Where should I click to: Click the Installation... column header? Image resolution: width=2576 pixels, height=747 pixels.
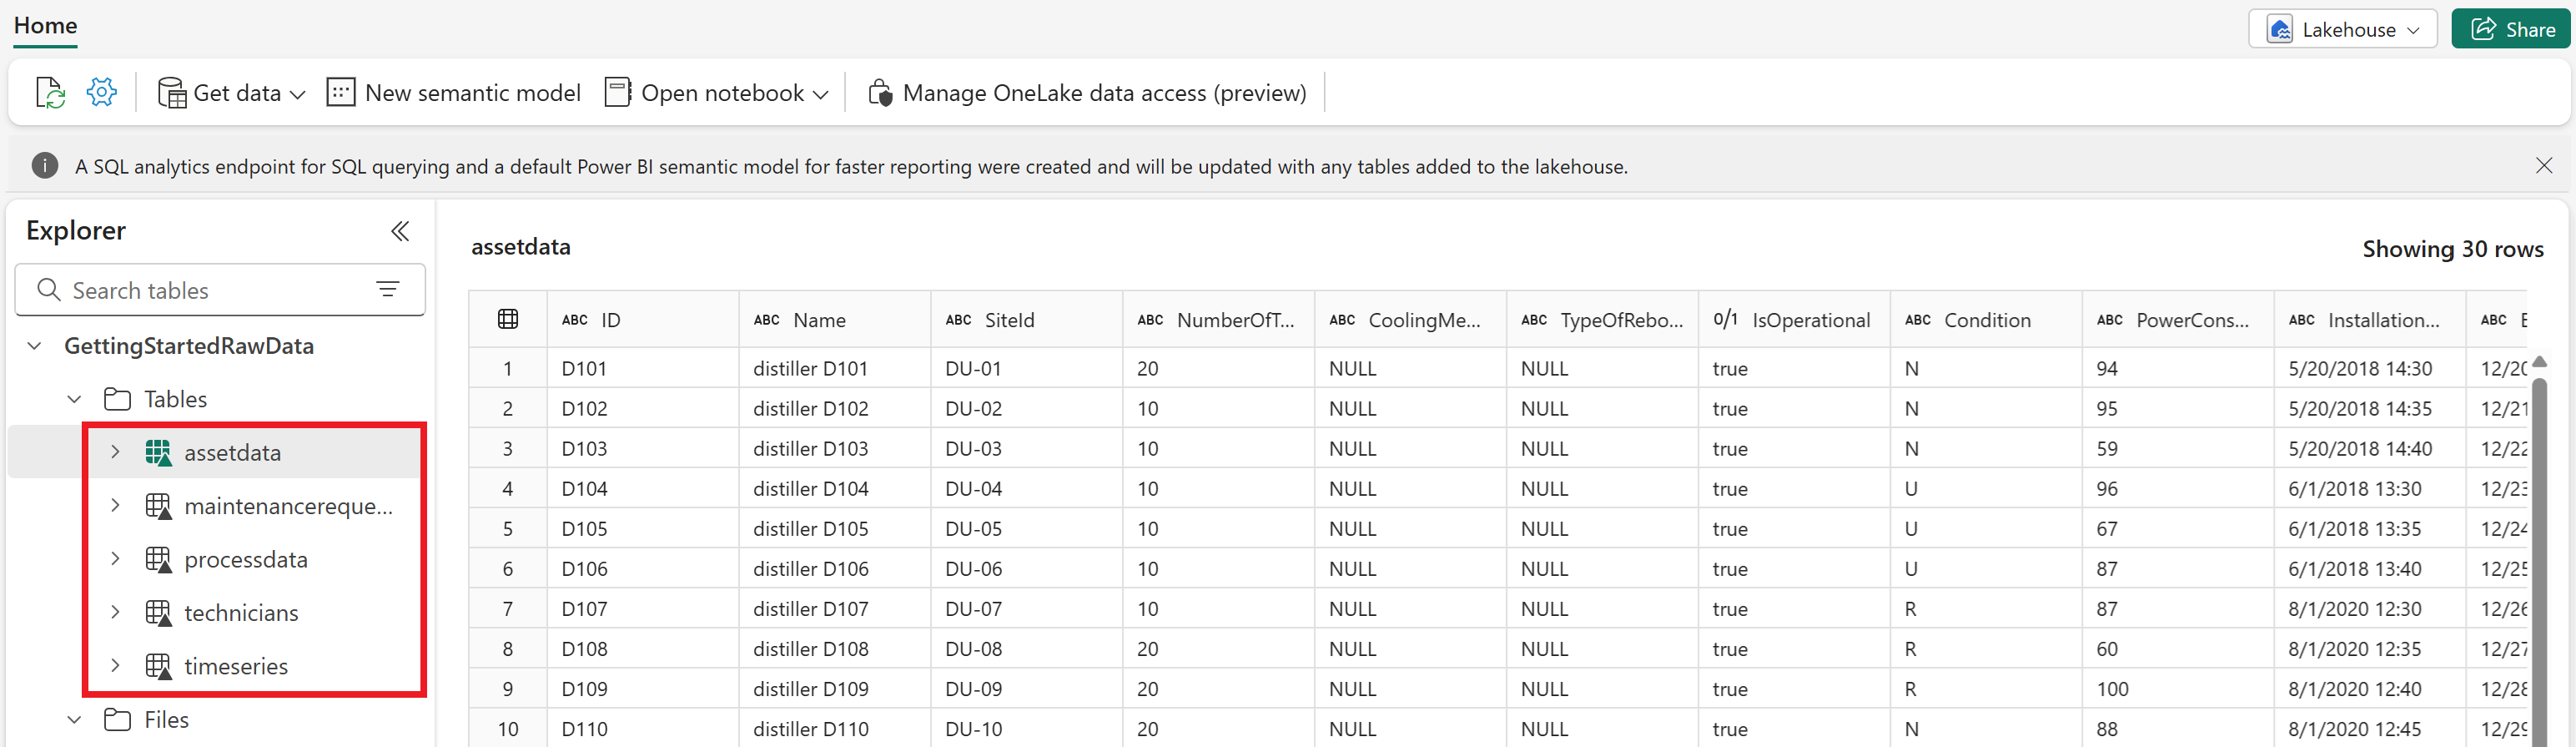pos(2371,320)
